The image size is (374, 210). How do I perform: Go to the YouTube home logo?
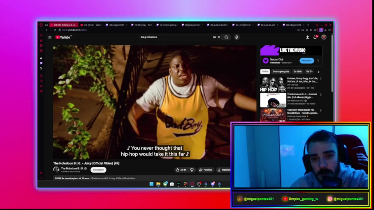click(x=63, y=37)
